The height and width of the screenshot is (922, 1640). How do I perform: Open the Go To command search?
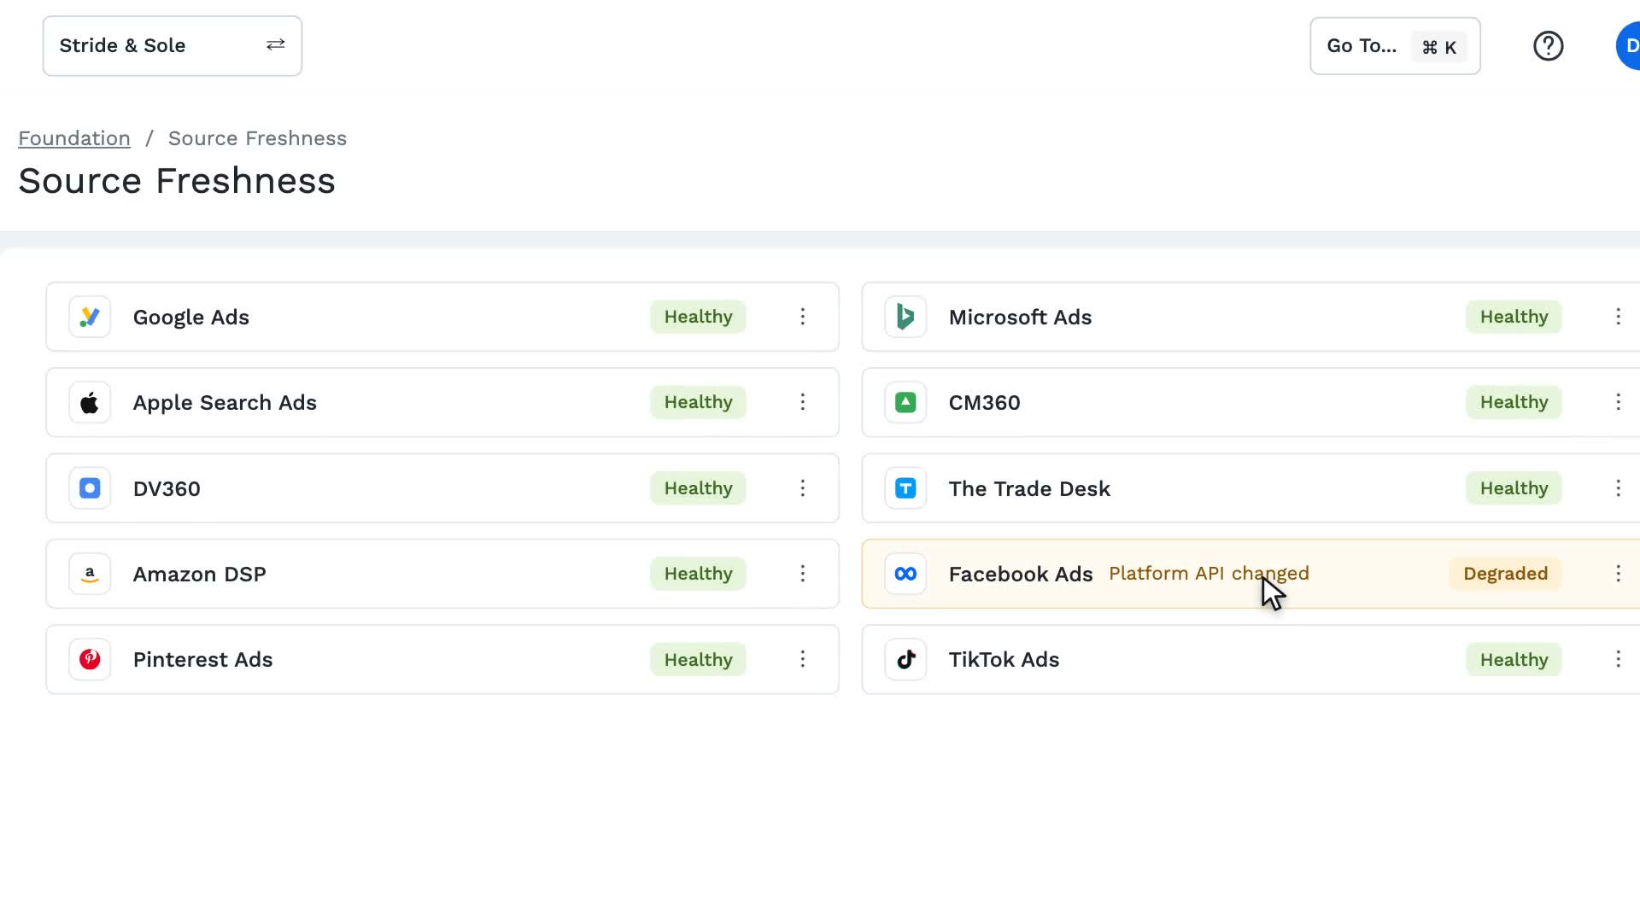(1395, 46)
